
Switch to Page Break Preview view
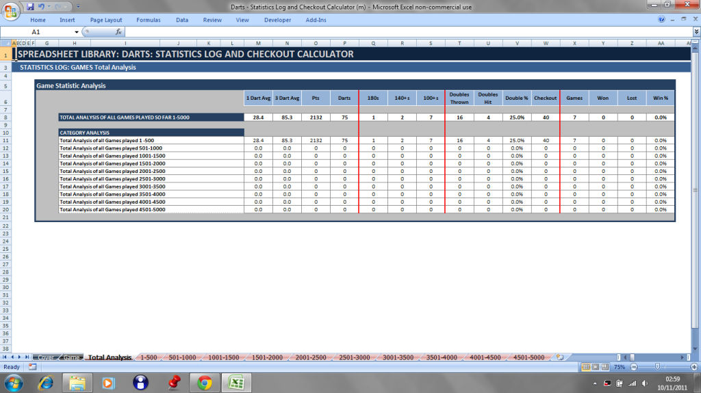point(605,367)
